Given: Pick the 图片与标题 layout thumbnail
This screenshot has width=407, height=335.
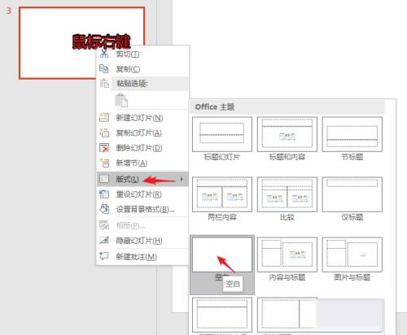Looking at the screenshot, I should click(352, 255).
